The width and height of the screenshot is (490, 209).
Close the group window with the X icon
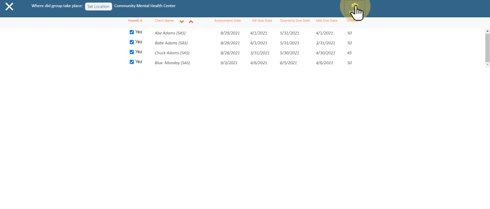9,7
